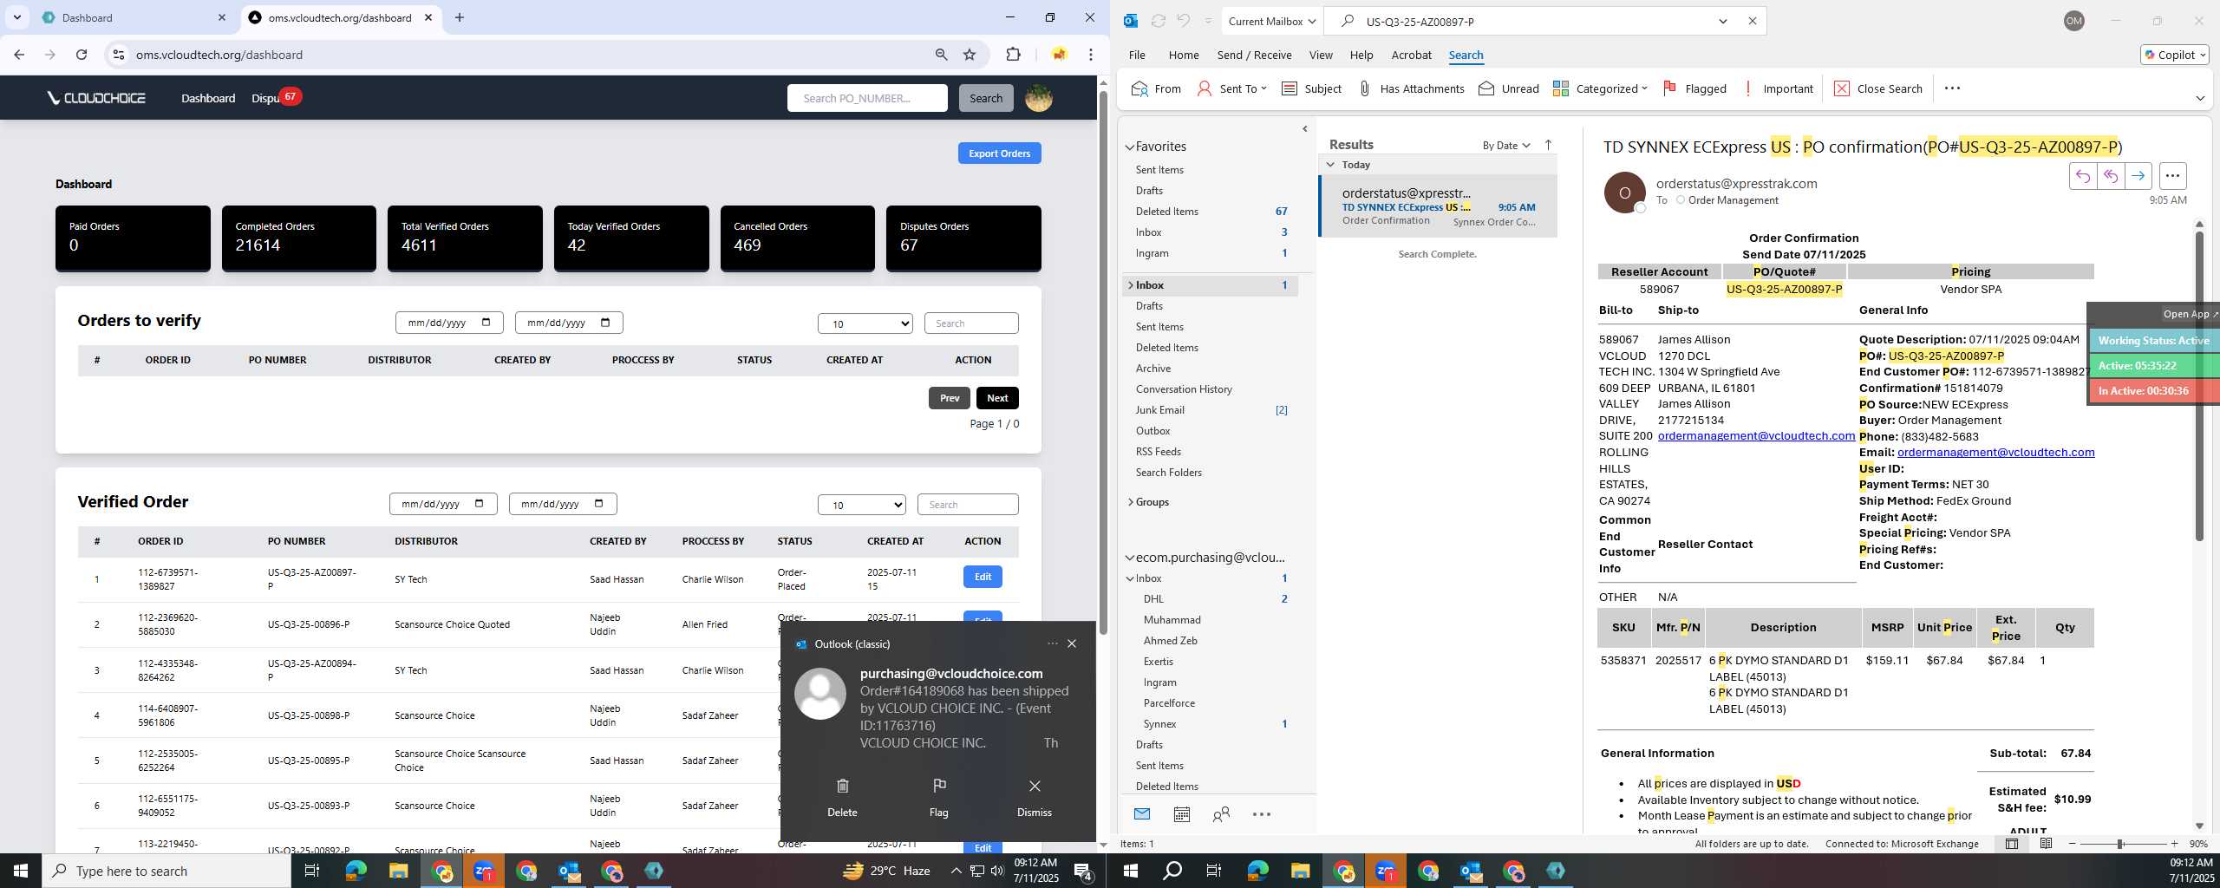
Task: Click the dashboard user avatar
Action: 1039,98
